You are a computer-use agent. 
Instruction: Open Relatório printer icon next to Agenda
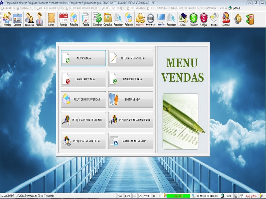[x=74, y=19]
